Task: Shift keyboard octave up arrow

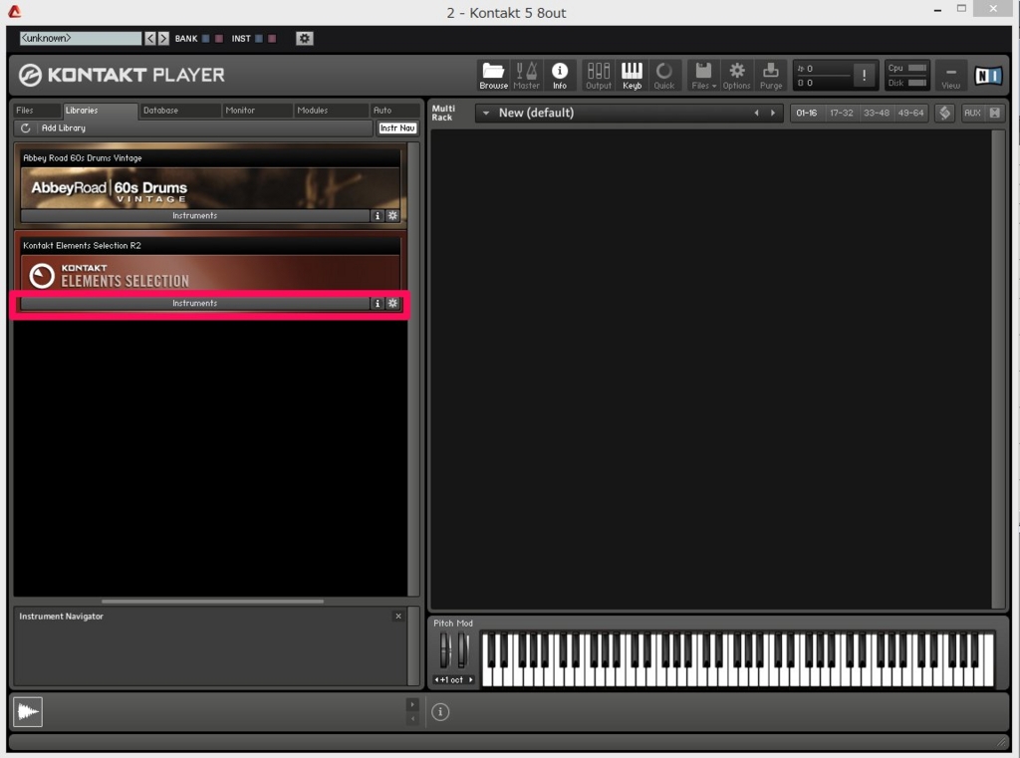Action: click(471, 680)
